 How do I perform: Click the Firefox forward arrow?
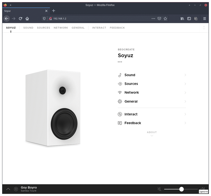(14, 19)
